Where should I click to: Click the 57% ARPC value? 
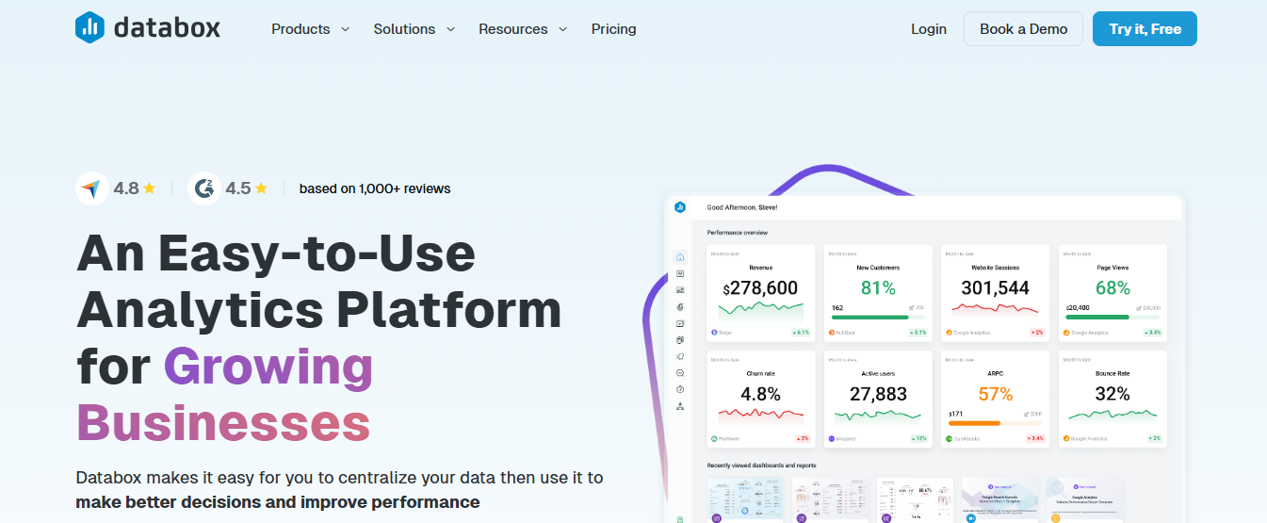996,394
